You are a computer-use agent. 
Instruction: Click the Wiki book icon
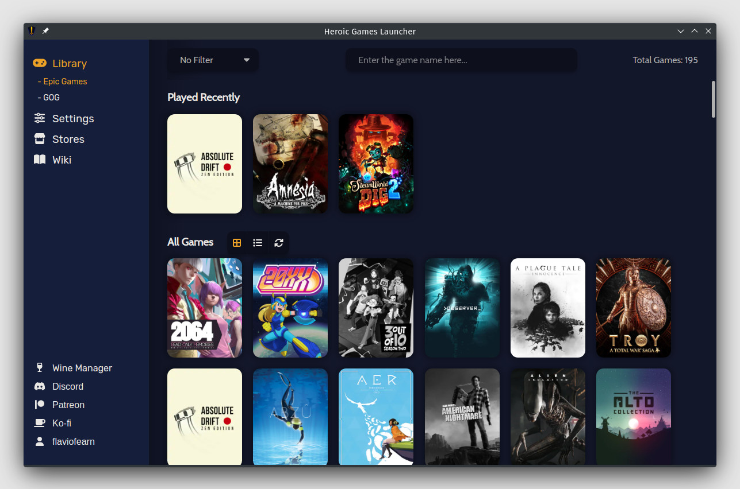click(x=40, y=160)
